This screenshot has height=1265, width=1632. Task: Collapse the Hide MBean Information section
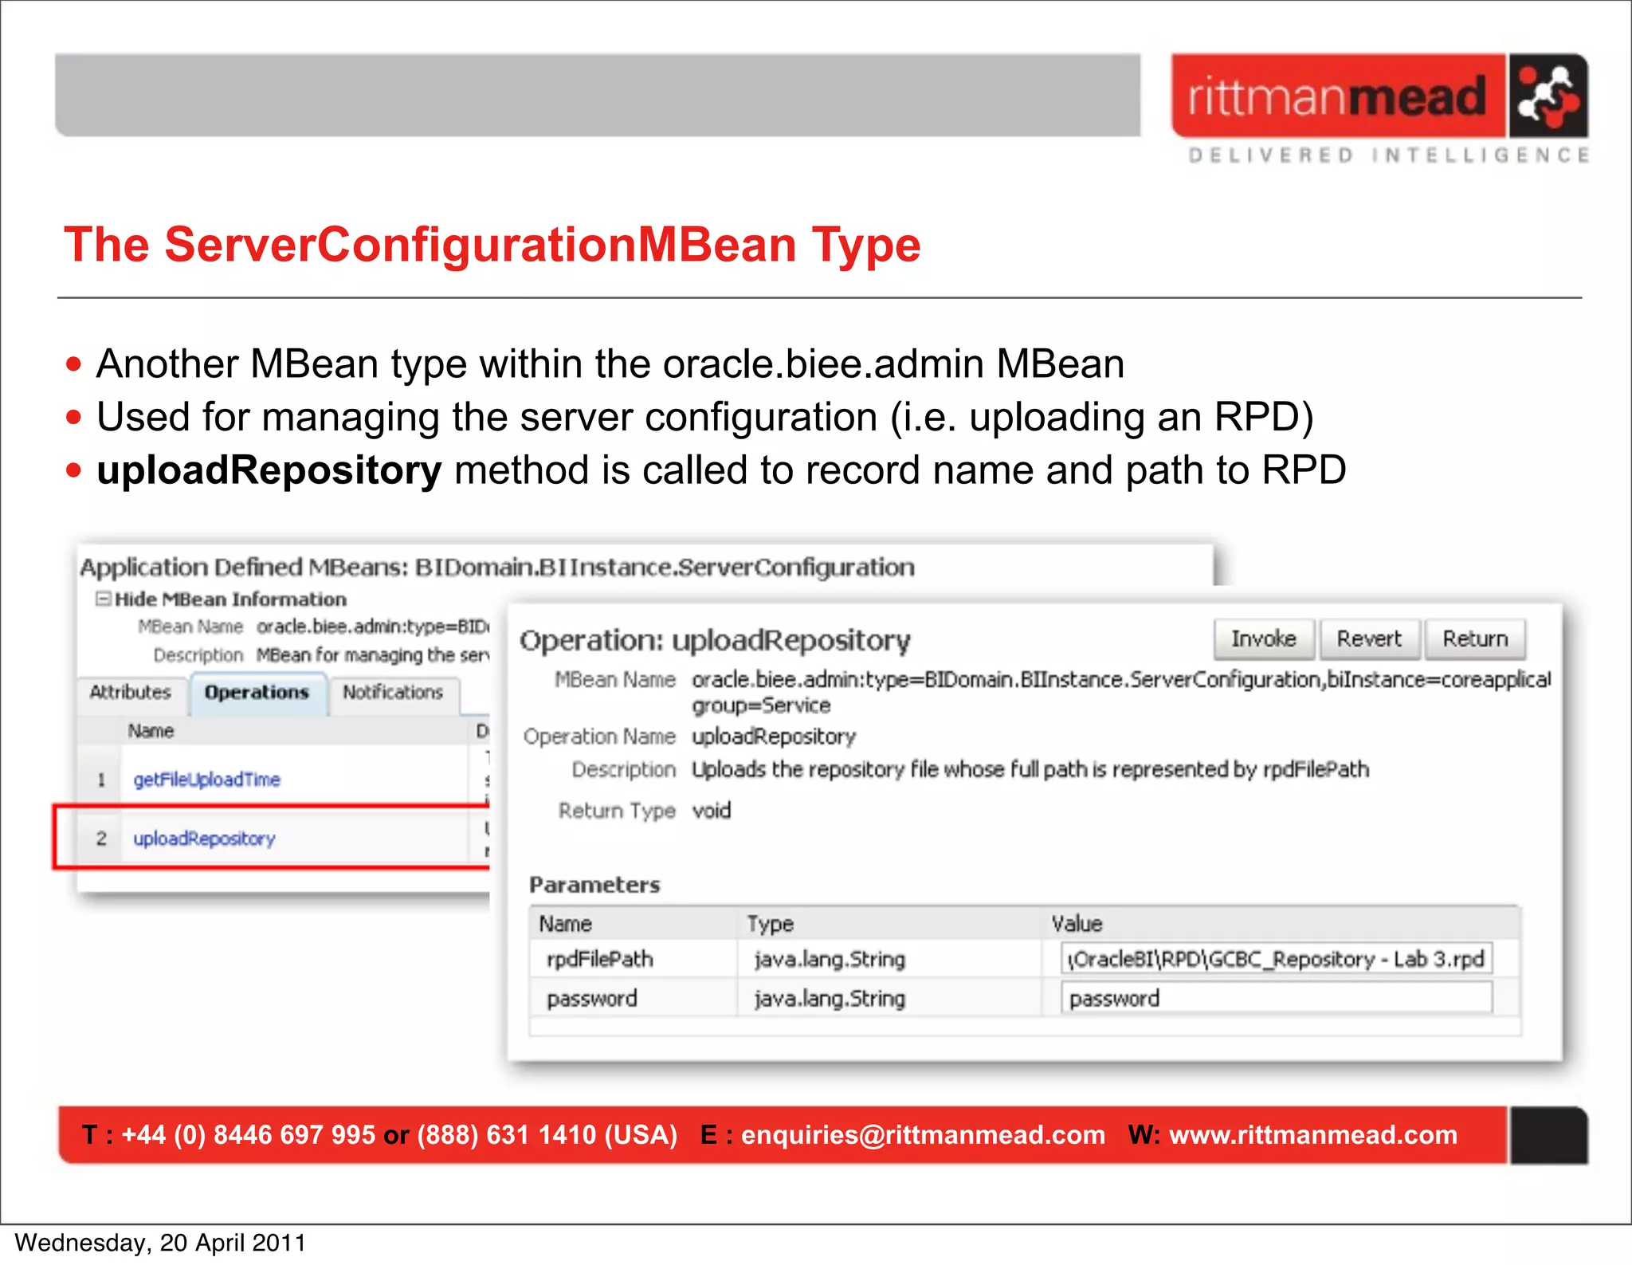[x=103, y=599]
